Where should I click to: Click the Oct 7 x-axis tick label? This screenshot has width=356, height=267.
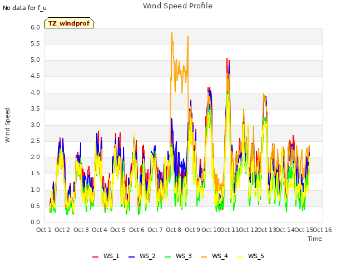point(155,230)
